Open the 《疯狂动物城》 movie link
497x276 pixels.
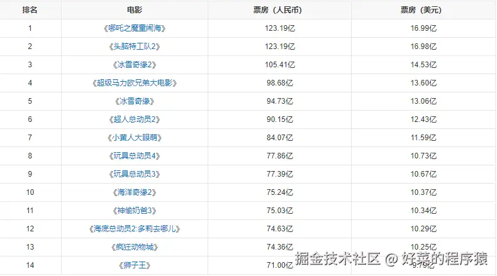[x=134, y=247]
